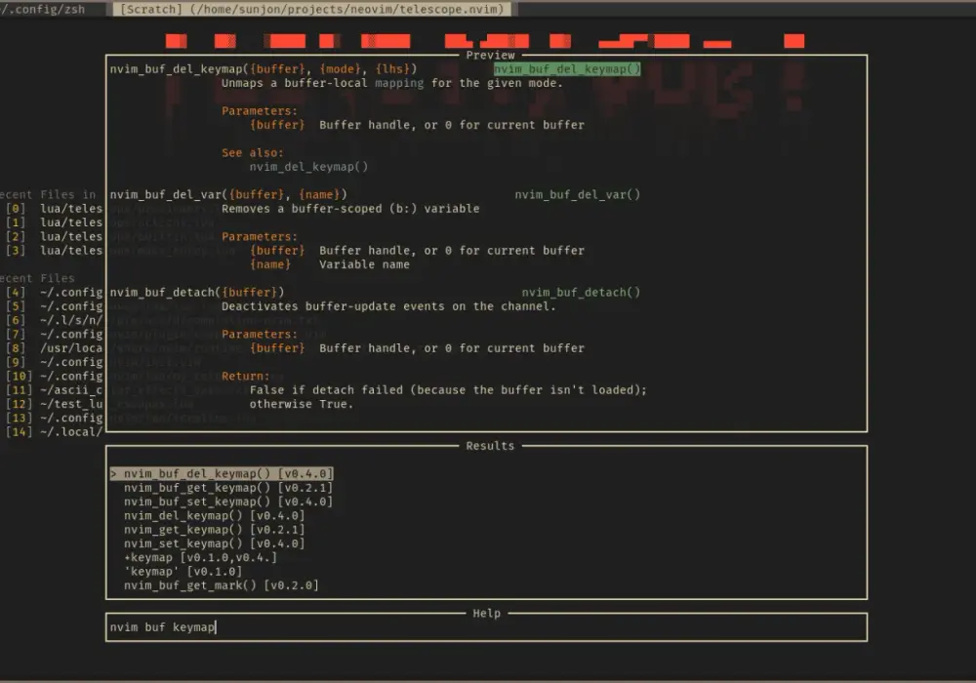Open recent file entry [12] ~/test_lu
The height and width of the screenshot is (683, 976).
54,404
